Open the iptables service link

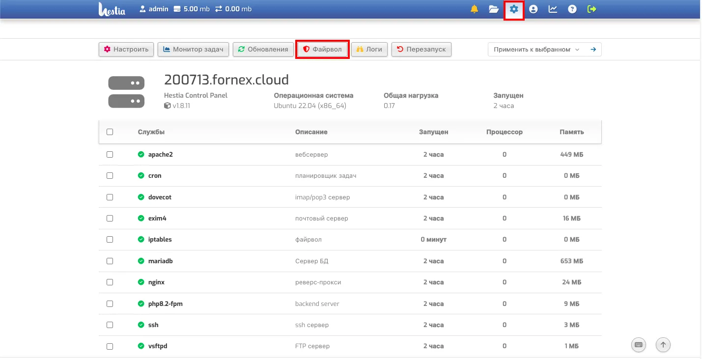coord(160,240)
